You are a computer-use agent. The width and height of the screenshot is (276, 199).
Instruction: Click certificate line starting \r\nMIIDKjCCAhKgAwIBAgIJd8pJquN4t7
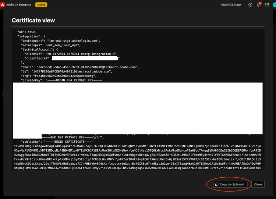137,146
